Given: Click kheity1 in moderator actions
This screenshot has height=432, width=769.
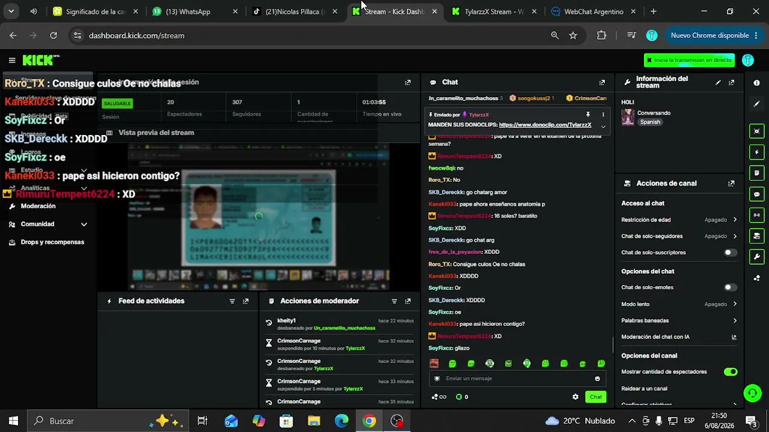Looking at the screenshot, I should 287,321.
